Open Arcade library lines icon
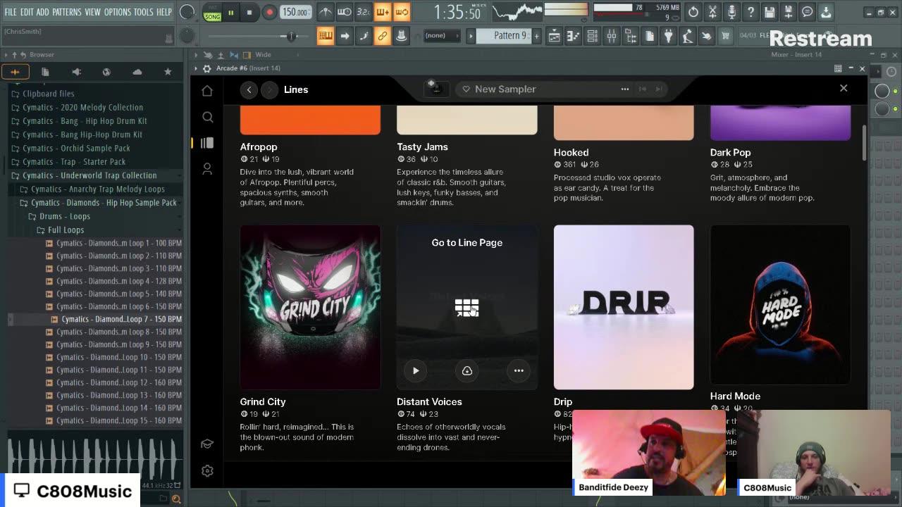Viewport: 902px width, 507px height. 207,143
